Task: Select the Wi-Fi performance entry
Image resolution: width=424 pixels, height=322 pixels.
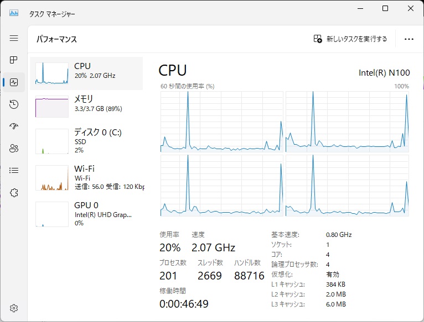Action: point(86,177)
